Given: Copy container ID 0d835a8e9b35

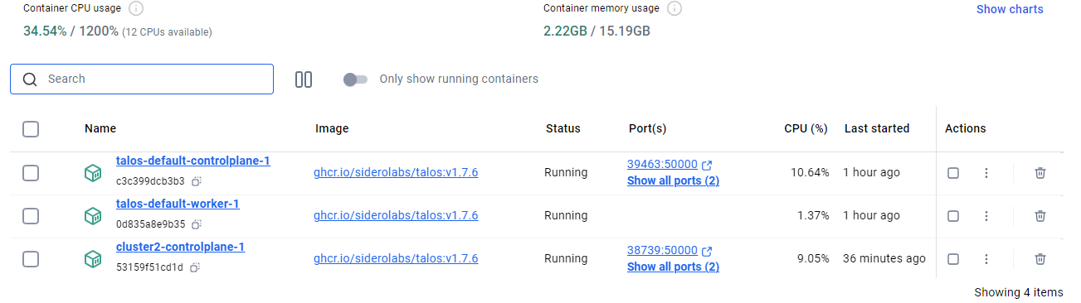Looking at the screenshot, I should pos(197,224).
